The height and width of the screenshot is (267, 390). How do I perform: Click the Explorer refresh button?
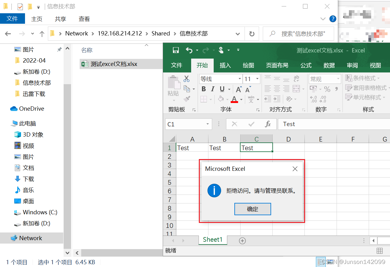(x=252, y=33)
